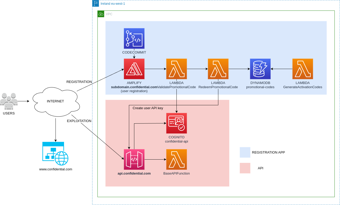Click the REGISTRATION arrow label
This screenshot has height=205, width=340.
(x=79, y=82)
